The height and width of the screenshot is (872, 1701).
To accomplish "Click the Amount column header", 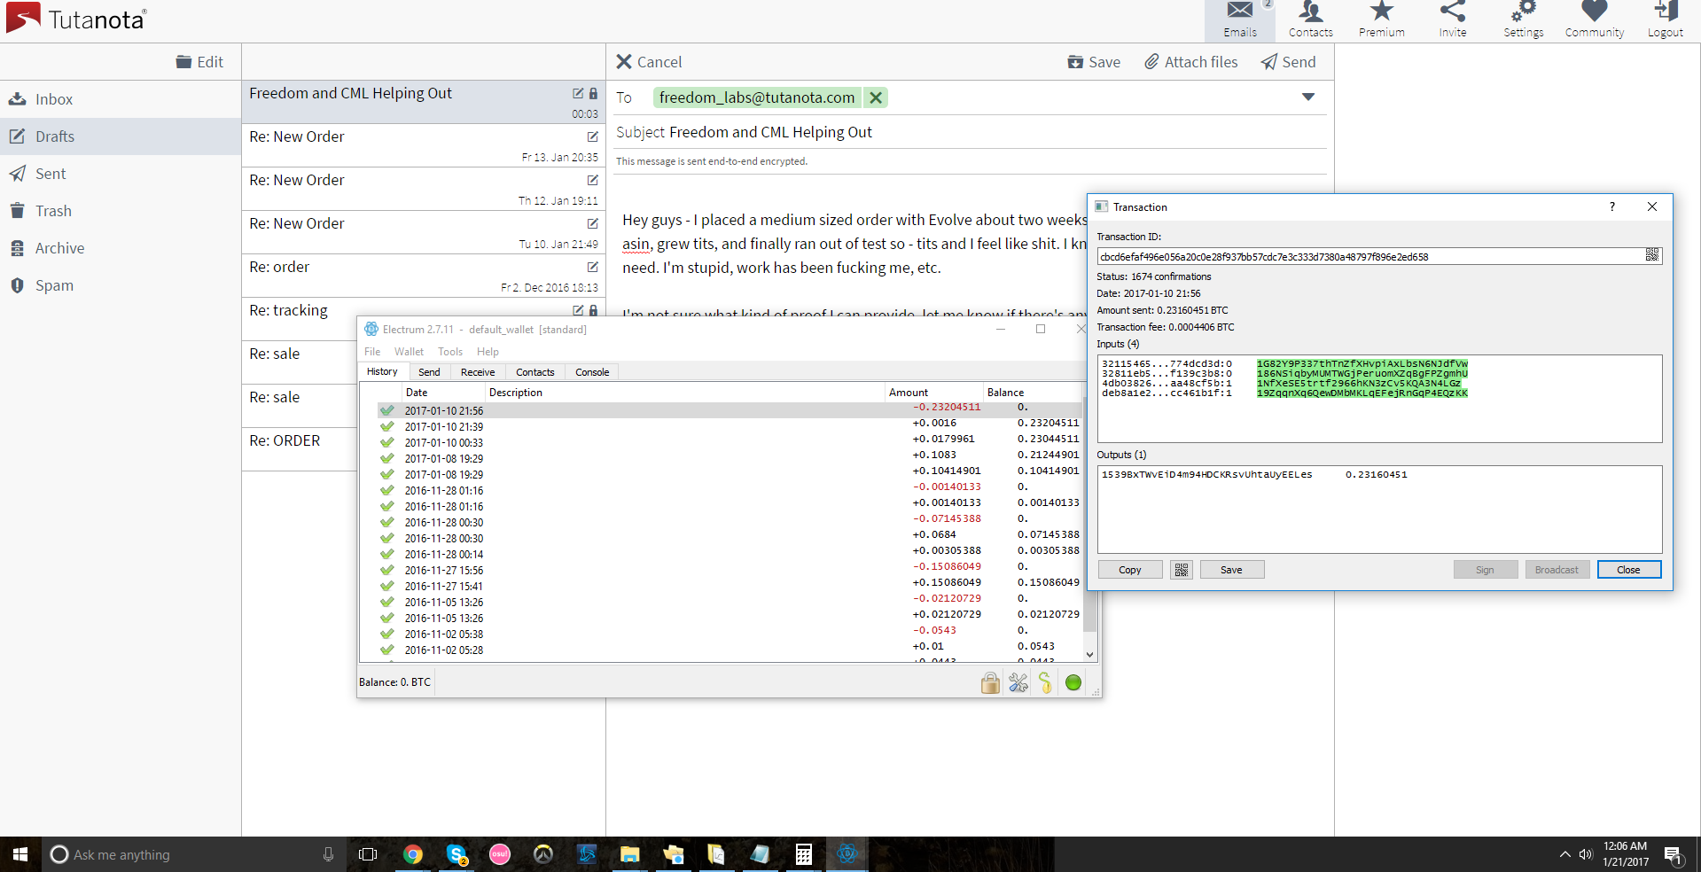I will (x=934, y=393).
